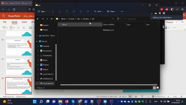Click the Undo icon in PowerPoint ribbon
Image resolution: width=186 pixels, height=105 pixels.
(x=4, y=28)
